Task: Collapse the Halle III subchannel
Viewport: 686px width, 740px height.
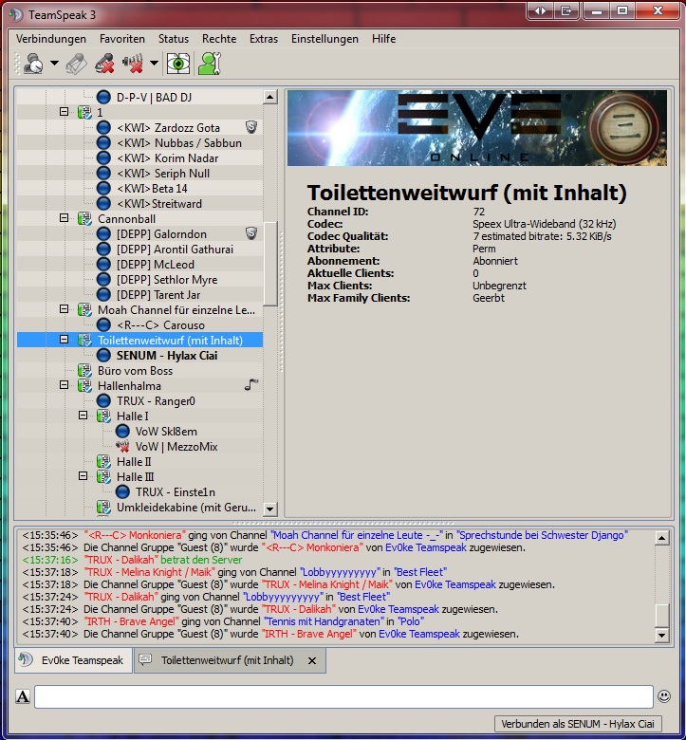Action: (x=83, y=476)
